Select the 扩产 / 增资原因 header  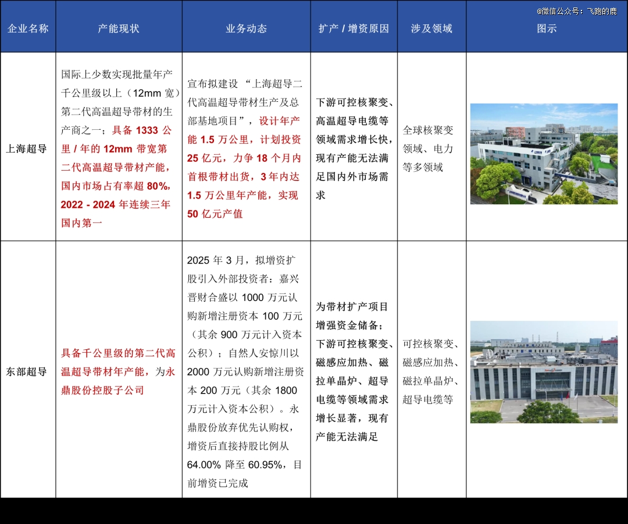tap(354, 29)
